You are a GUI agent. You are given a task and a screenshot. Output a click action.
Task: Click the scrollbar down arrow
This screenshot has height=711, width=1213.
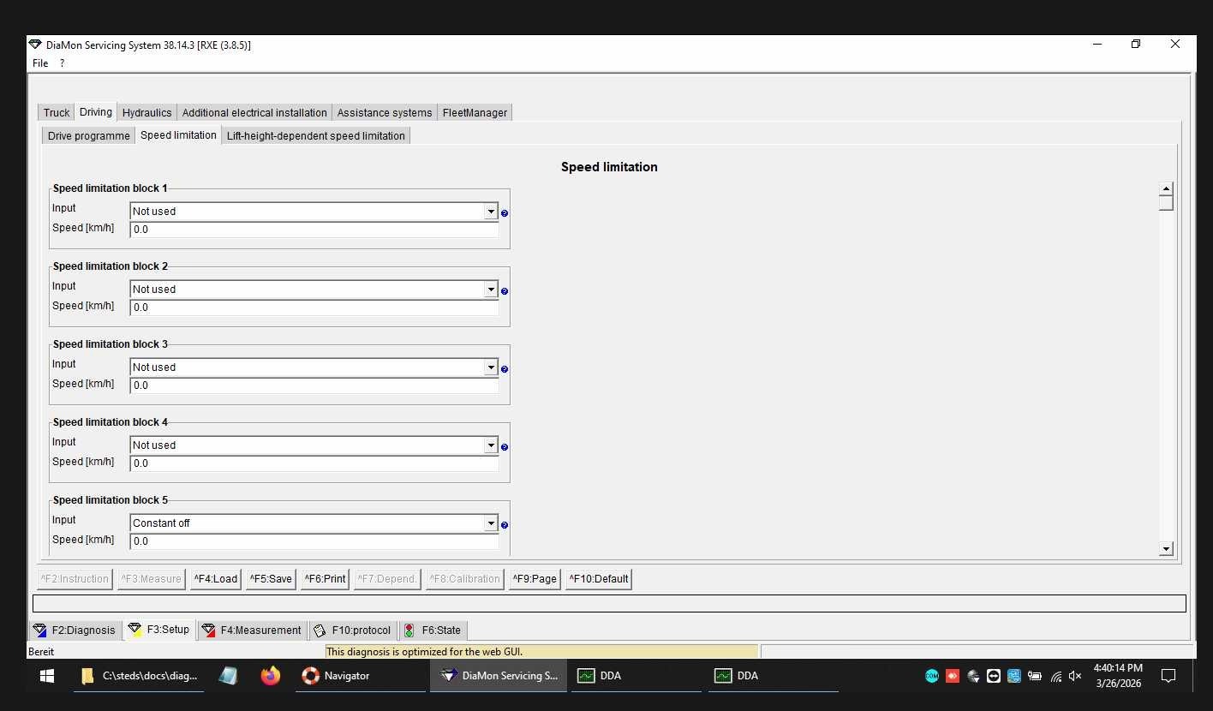point(1166,549)
